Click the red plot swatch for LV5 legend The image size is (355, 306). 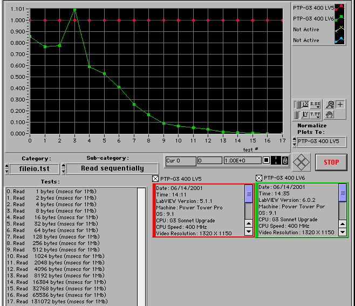coord(339,8)
